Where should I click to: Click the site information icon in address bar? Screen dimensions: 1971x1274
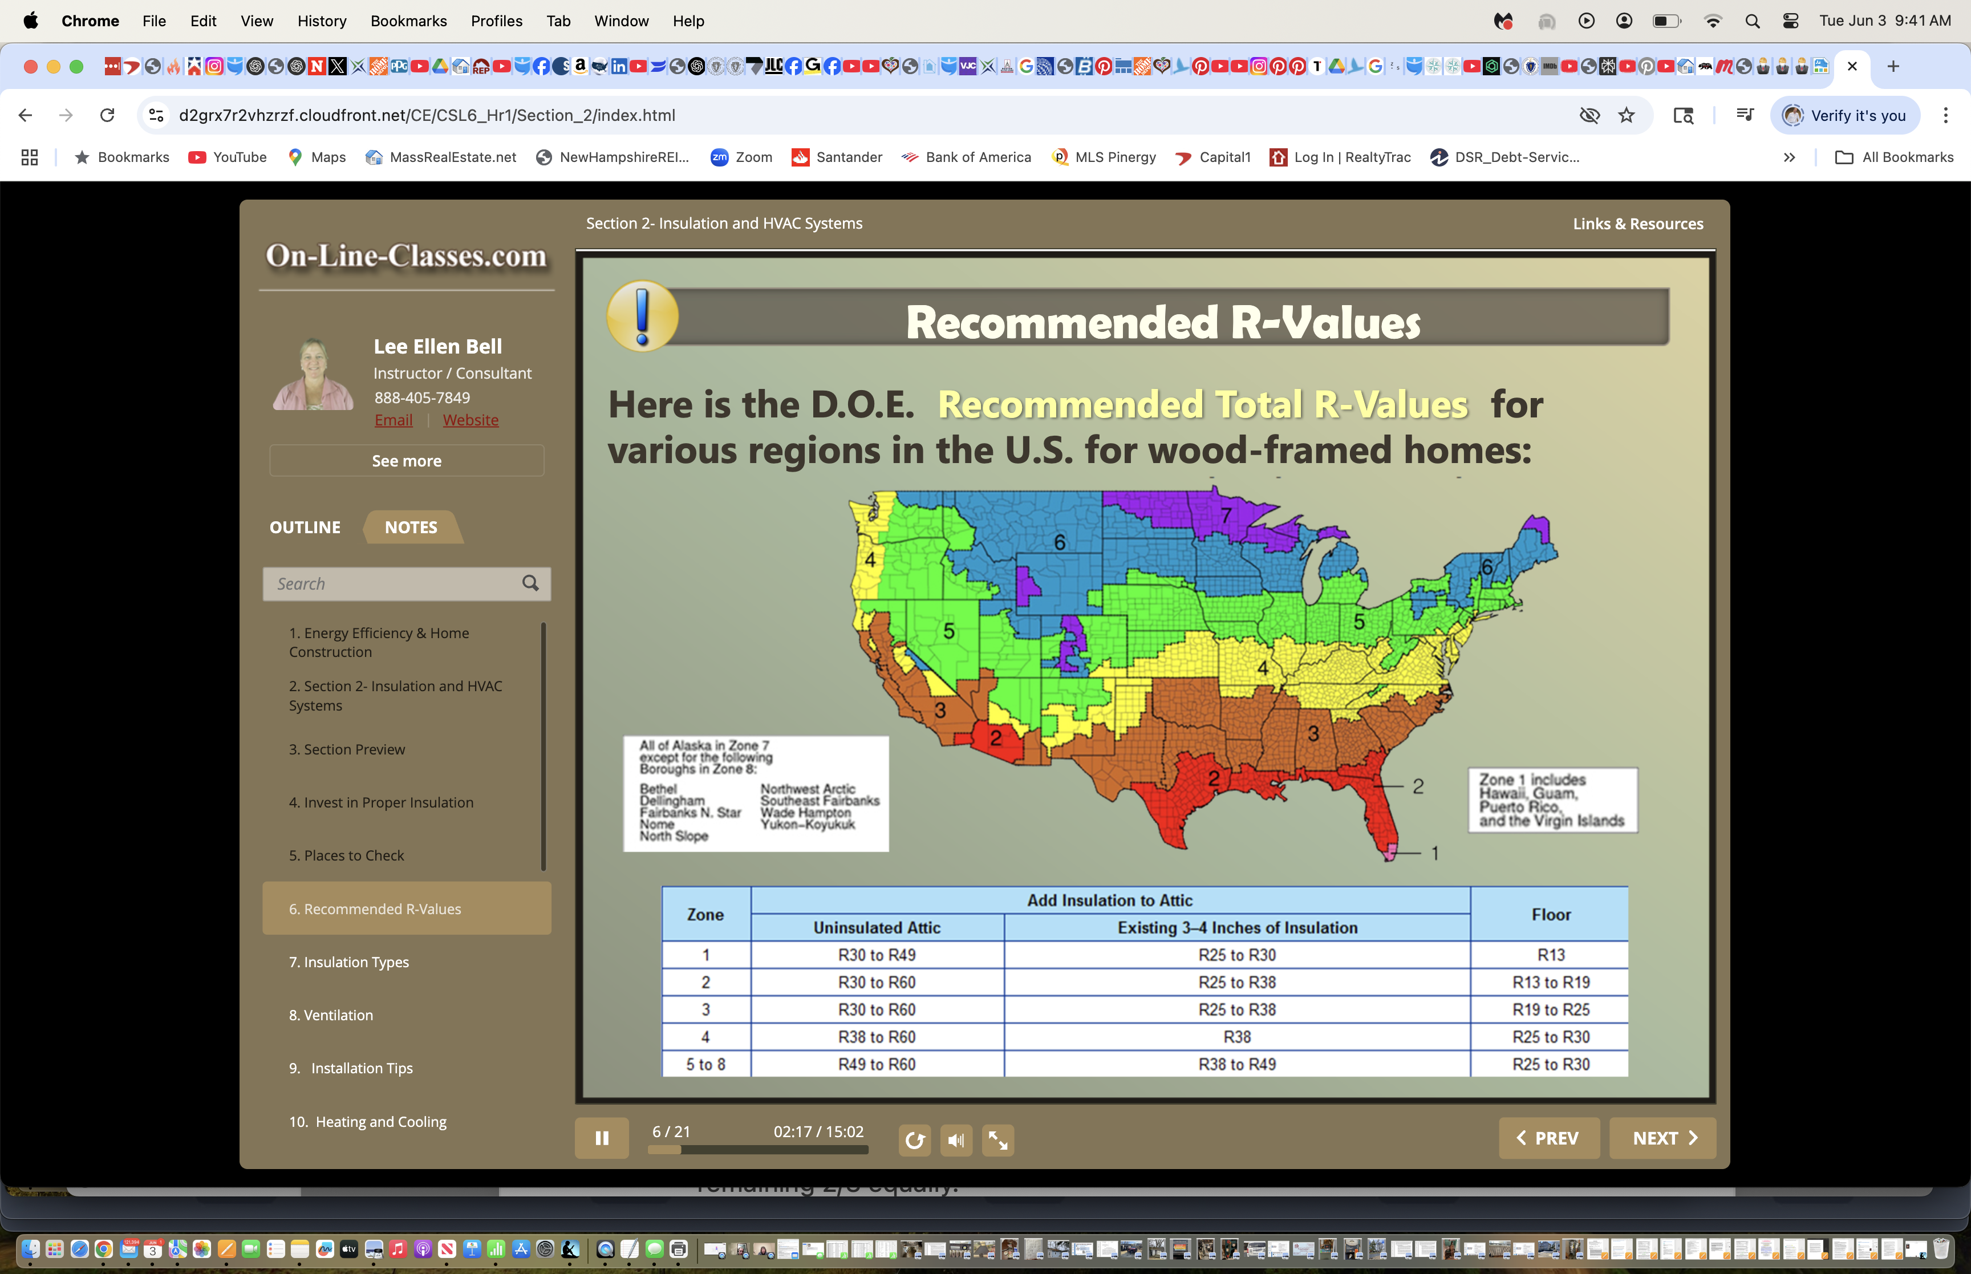click(156, 115)
